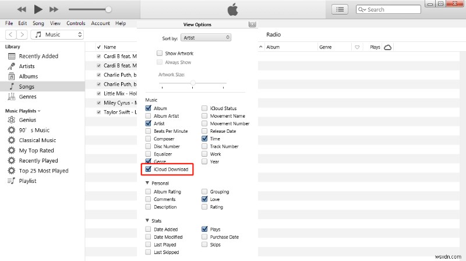Click the Love heart column header
Viewport: 466px width, 261px height.
point(357,47)
